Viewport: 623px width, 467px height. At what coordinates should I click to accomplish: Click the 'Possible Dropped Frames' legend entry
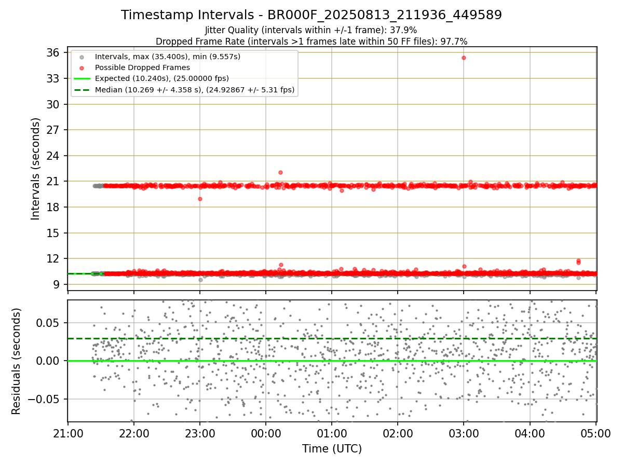coord(142,67)
